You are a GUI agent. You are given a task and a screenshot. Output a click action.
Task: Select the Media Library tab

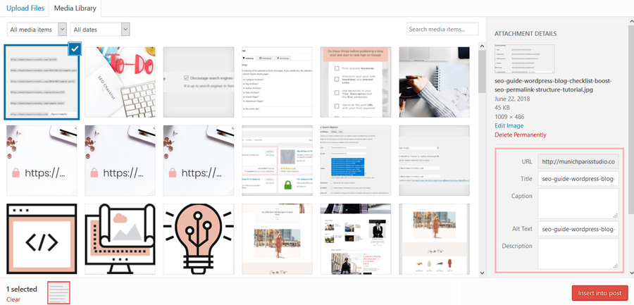tap(75, 8)
